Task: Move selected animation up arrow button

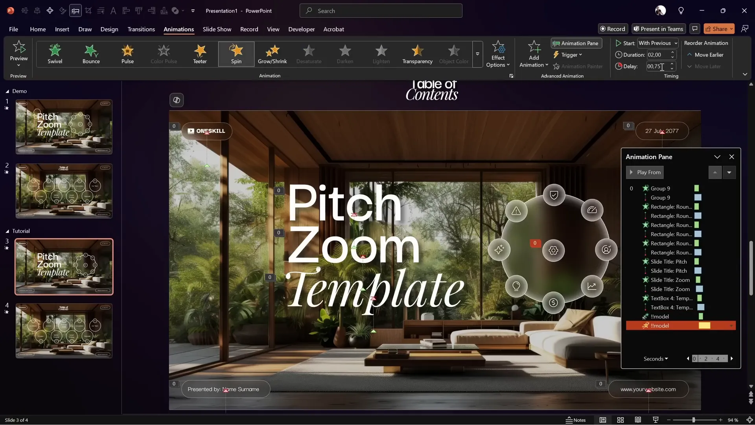Action: pyautogui.click(x=715, y=172)
